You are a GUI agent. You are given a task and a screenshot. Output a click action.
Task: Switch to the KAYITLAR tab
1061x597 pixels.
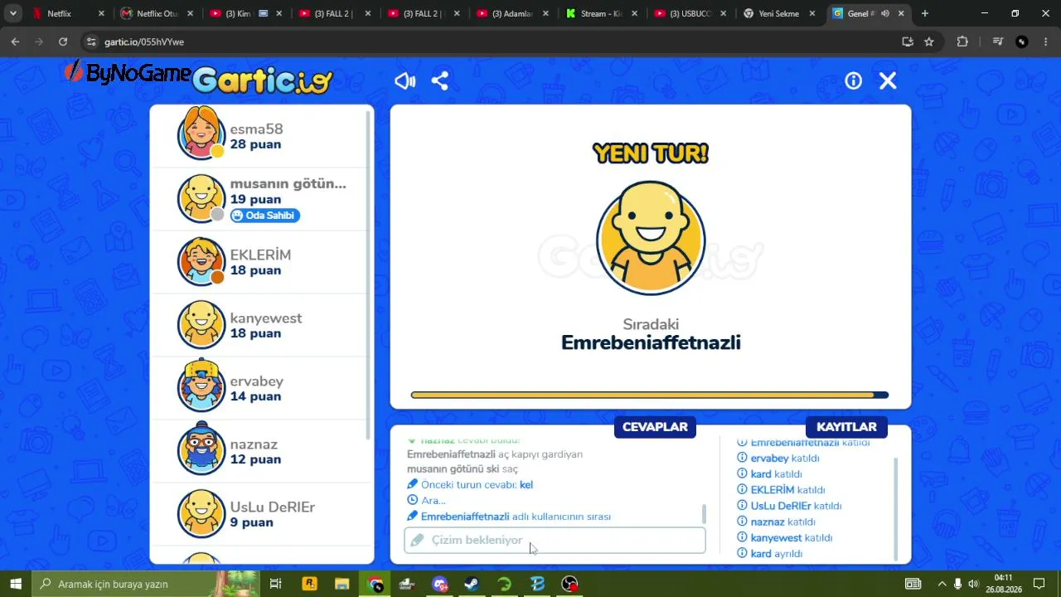pyautogui.click(x=846, y=427)
